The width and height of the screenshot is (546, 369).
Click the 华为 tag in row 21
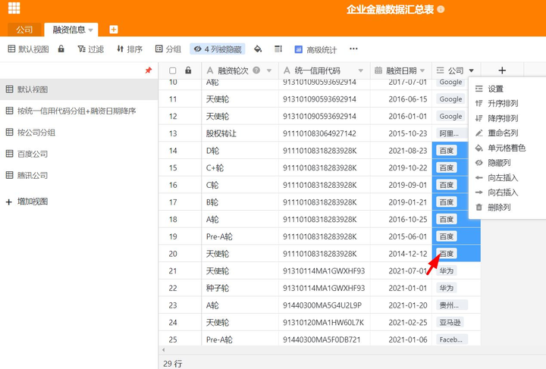click(x=447, y=270)
